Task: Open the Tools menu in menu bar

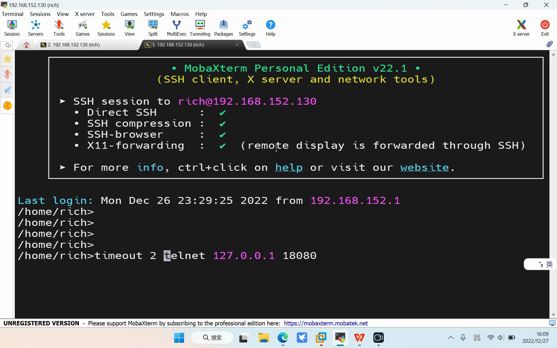Action: tap(108, 14)
